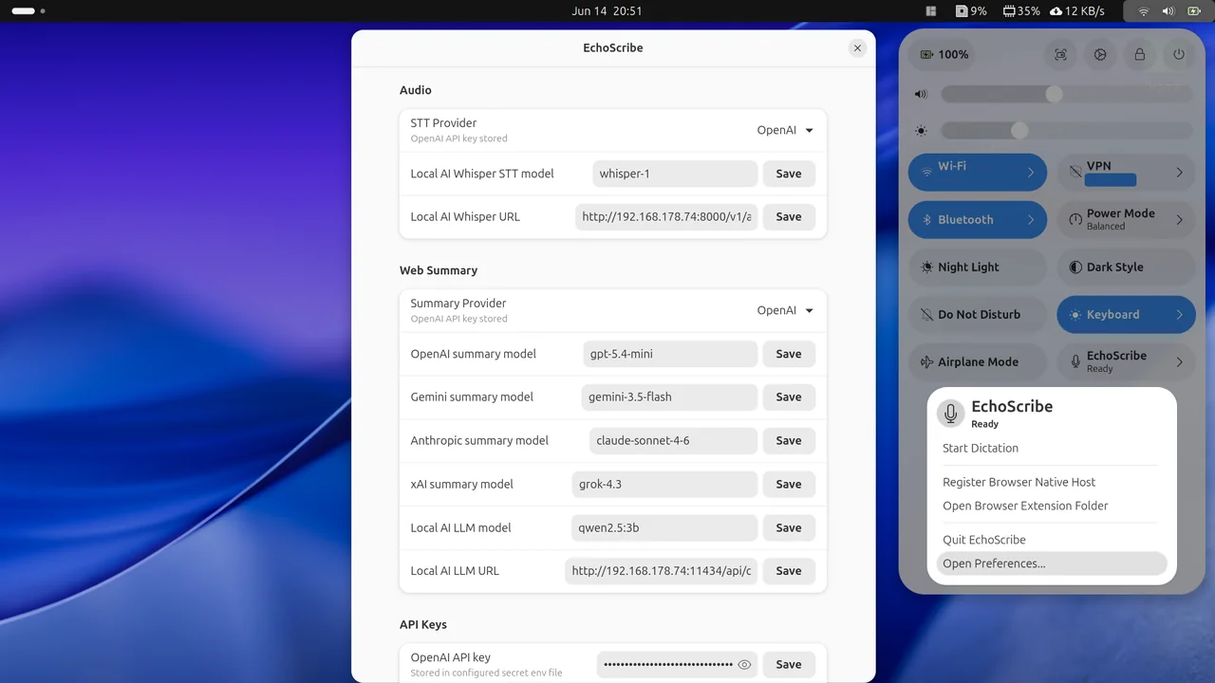Viewport: 1215px width, 683px height.
Task: Reveal the OpenAI API key with eye icon
Action: (x=744, y=665)
